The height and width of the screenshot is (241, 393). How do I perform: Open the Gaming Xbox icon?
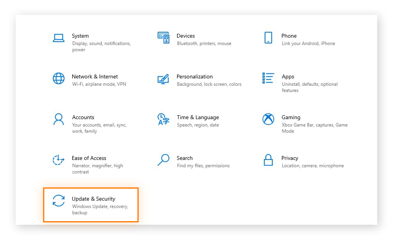(x=268, y=119)
